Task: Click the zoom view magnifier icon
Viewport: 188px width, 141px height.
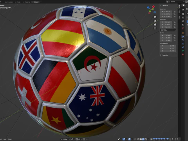Action: (155, 17)
